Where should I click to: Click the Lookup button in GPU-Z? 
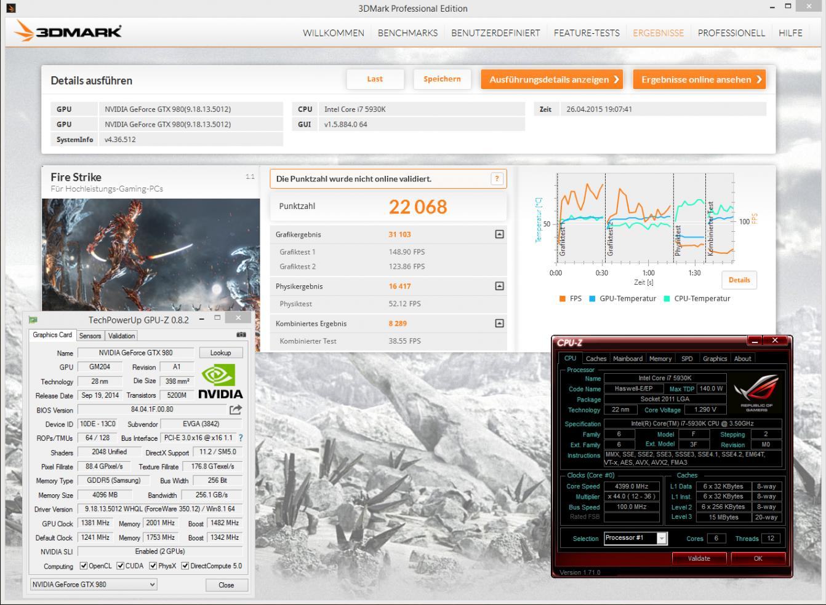click(220, 353)
